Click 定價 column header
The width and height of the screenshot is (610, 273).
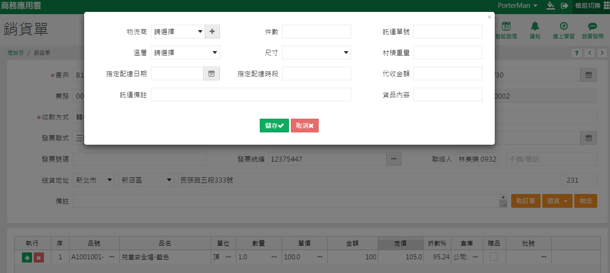(401, 243)
